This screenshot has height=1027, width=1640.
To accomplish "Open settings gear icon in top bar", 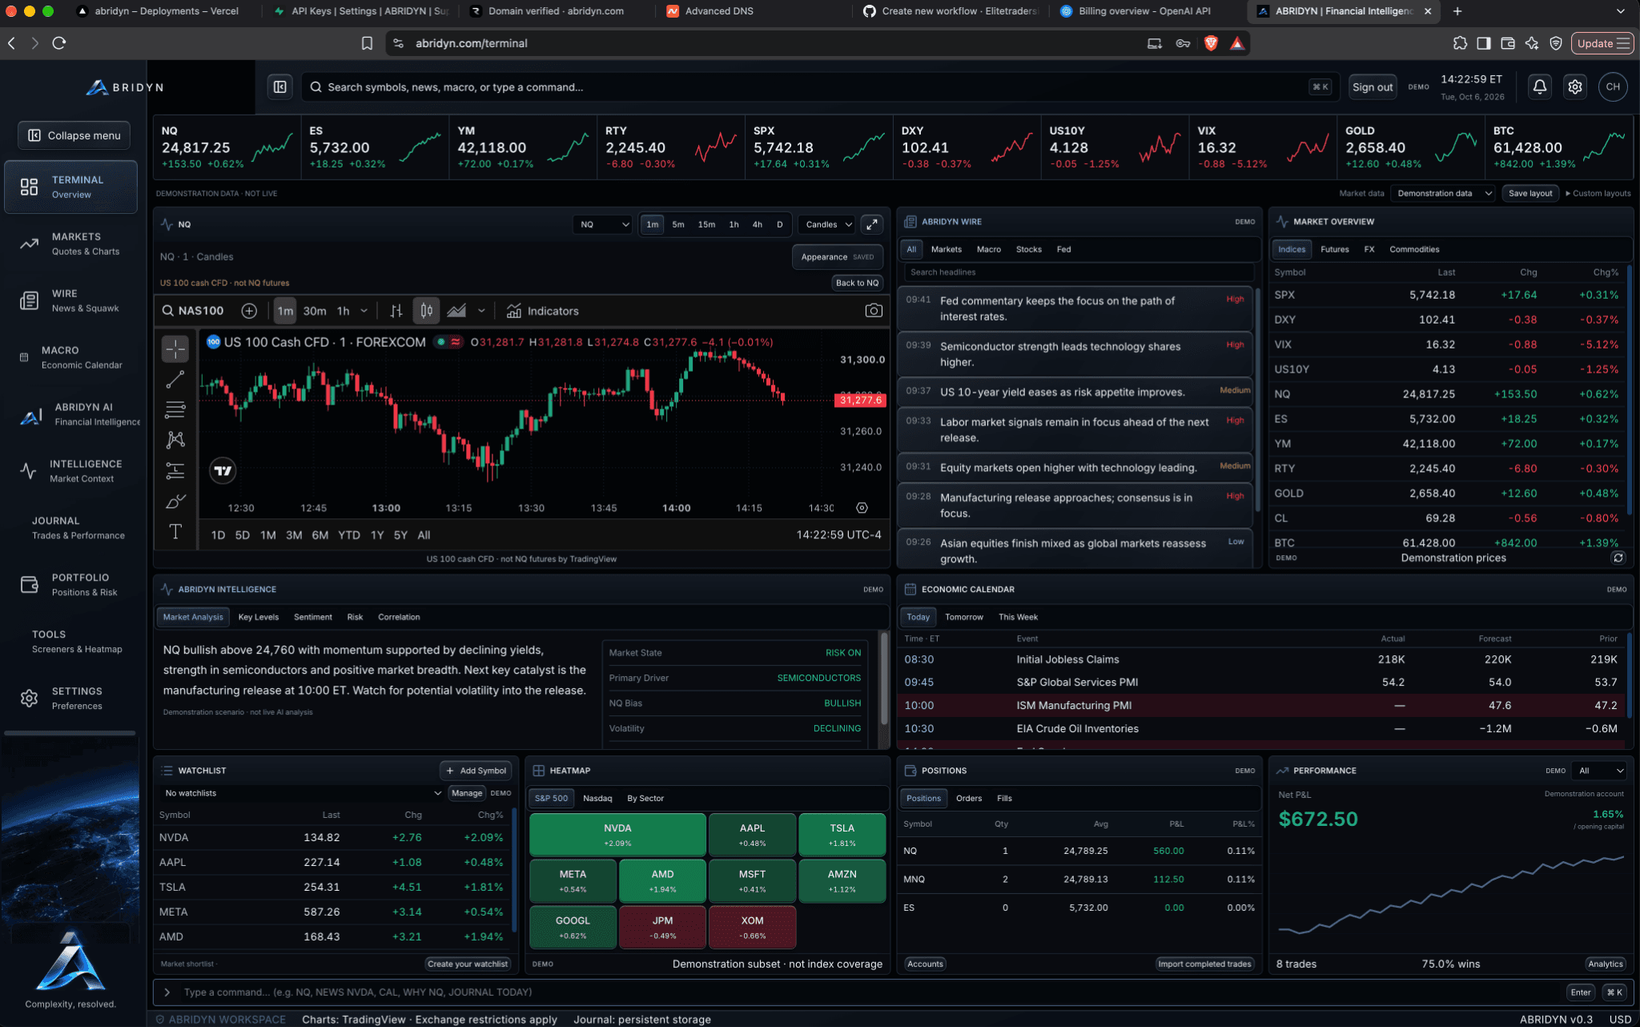I will coord(1575,87).
